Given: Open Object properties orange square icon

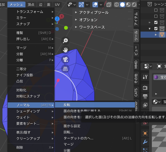Looking at the screenshot, I should [x=145, y=133].
